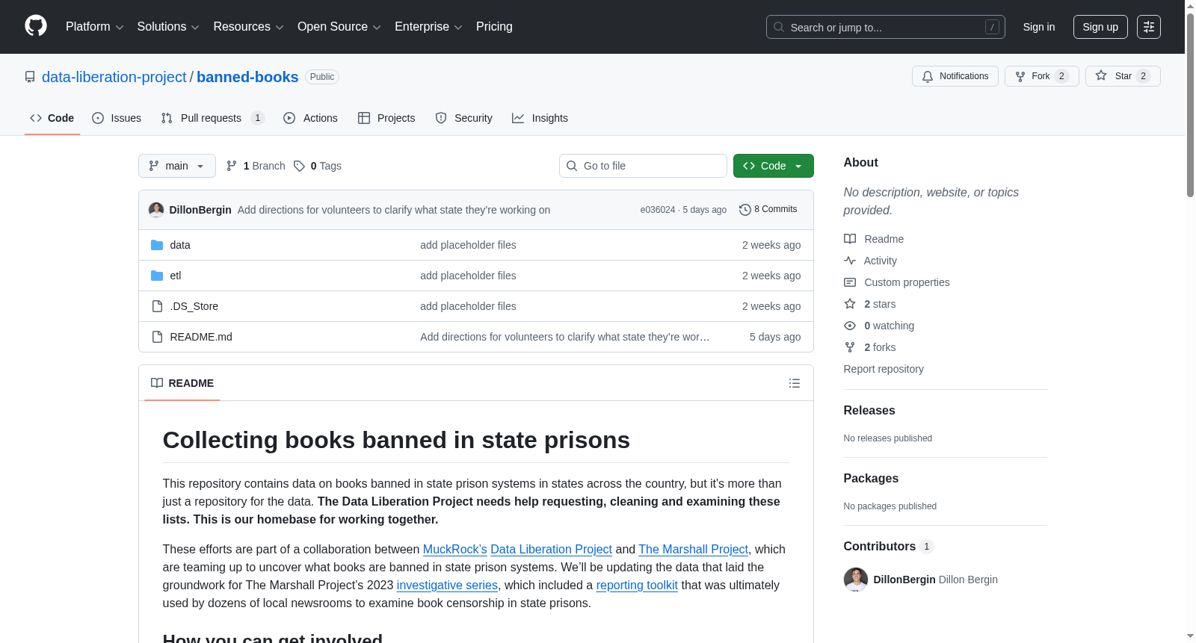Click the DillonBergin contributor avatar
The image size is (1196, 643).
point(856,580)
